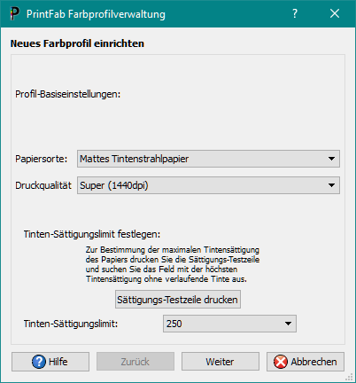The height and width of the screenshot is (383, 356).
Task: Click the Neues Farbprofil einrichten heading
Action: tap(77, 43)
